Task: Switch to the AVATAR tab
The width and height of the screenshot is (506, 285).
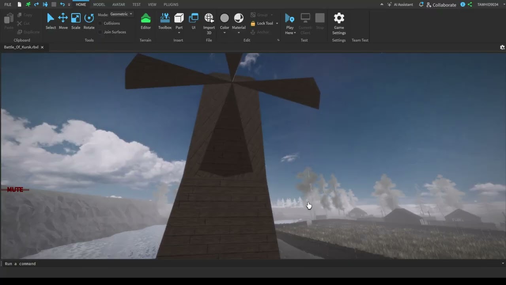Action: click(119, 4)
